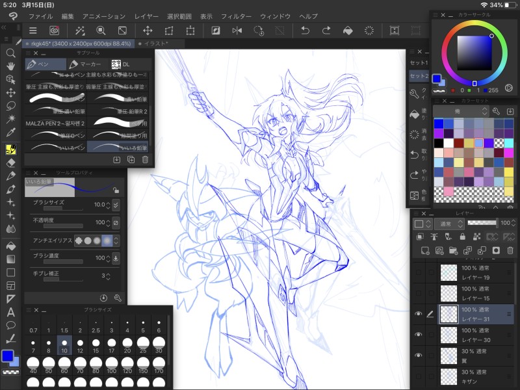Select the Text tool
This screenshot has width=520, height=390.
point(10,312)
